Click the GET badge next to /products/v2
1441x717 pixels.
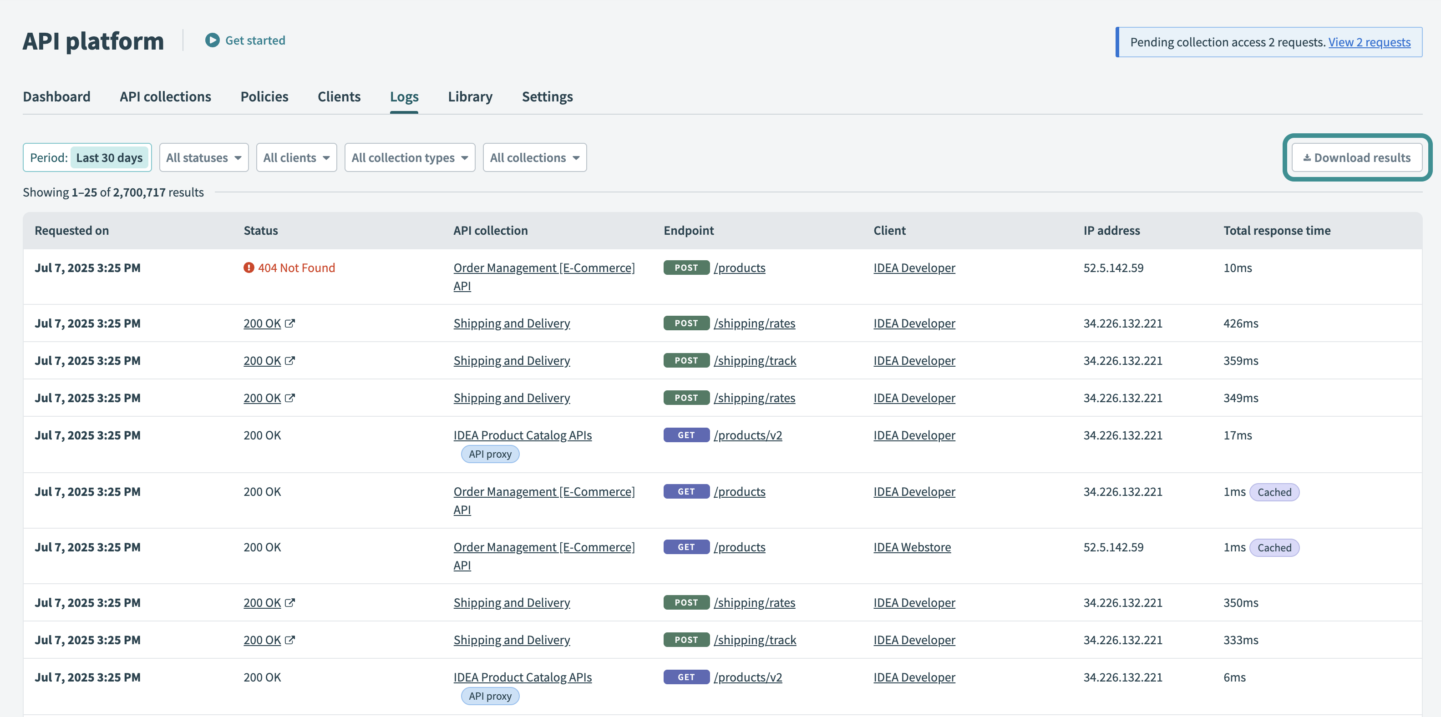coord(686,434)
